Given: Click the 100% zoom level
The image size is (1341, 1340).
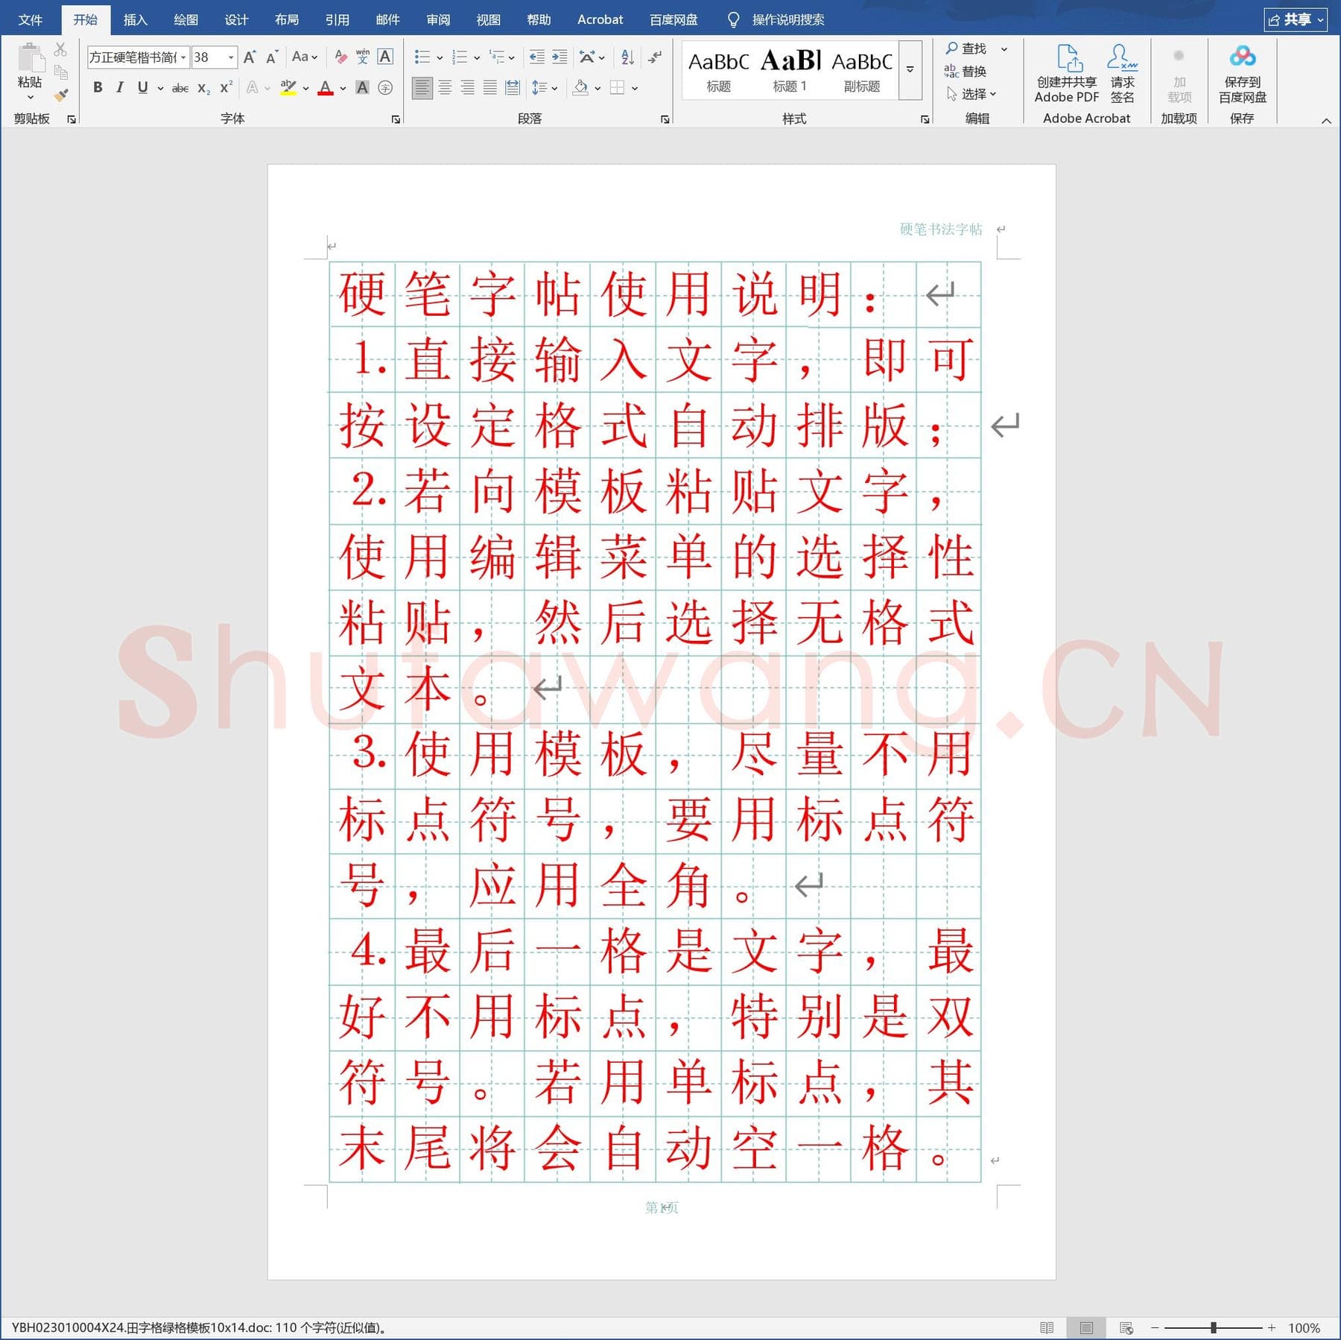Looking at the screenshot, I should (x=1304, y=1328).
